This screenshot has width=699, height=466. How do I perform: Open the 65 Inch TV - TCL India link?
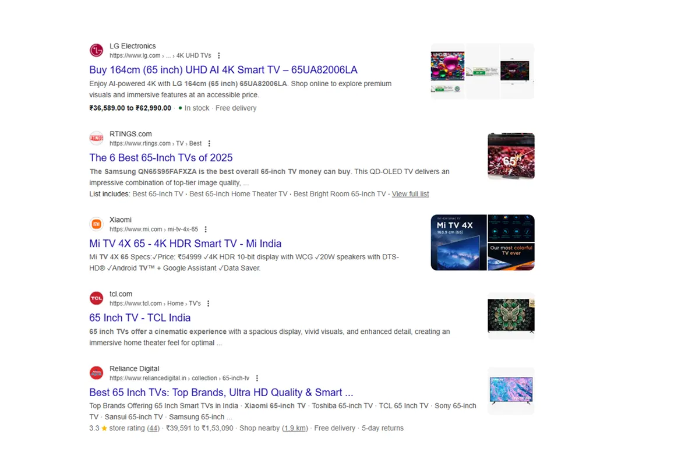pyautogui.click(x=140, y=318)
